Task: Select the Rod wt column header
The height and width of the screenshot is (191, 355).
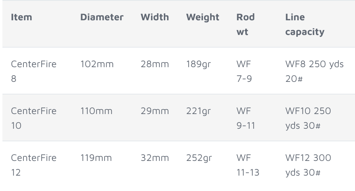Action: coord(246,24)
